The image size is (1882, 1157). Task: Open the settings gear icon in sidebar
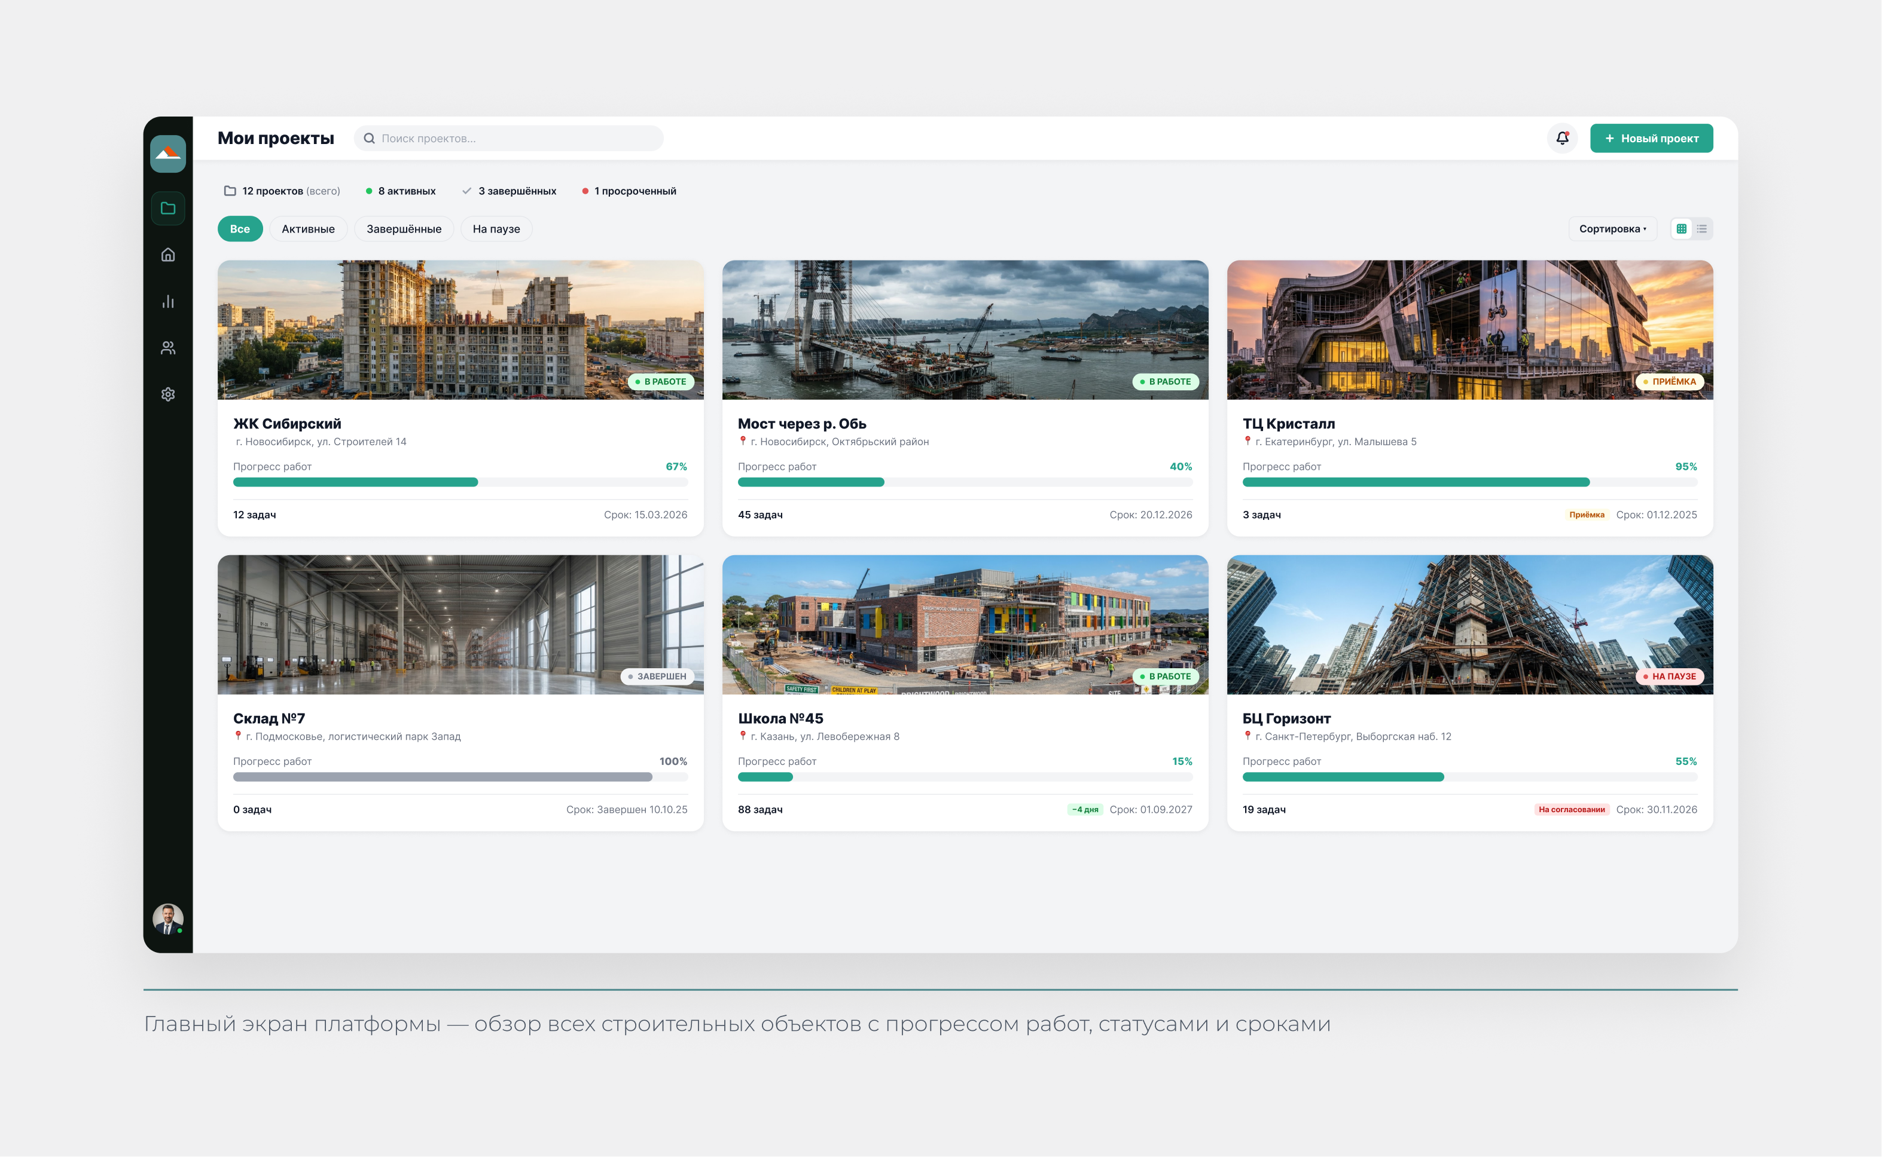tap(167, 394)
